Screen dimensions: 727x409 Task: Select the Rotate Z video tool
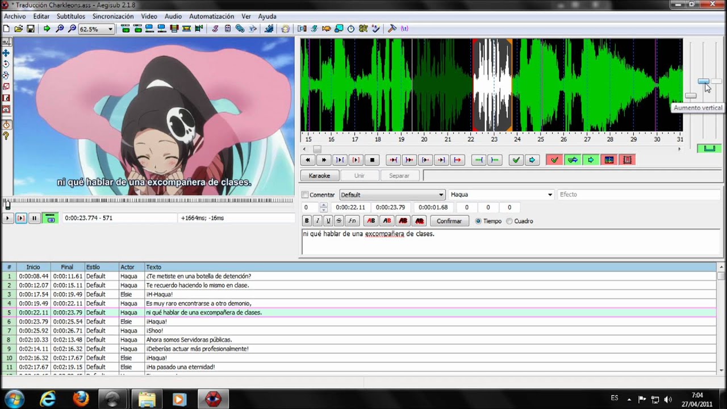tap(6, 64)
